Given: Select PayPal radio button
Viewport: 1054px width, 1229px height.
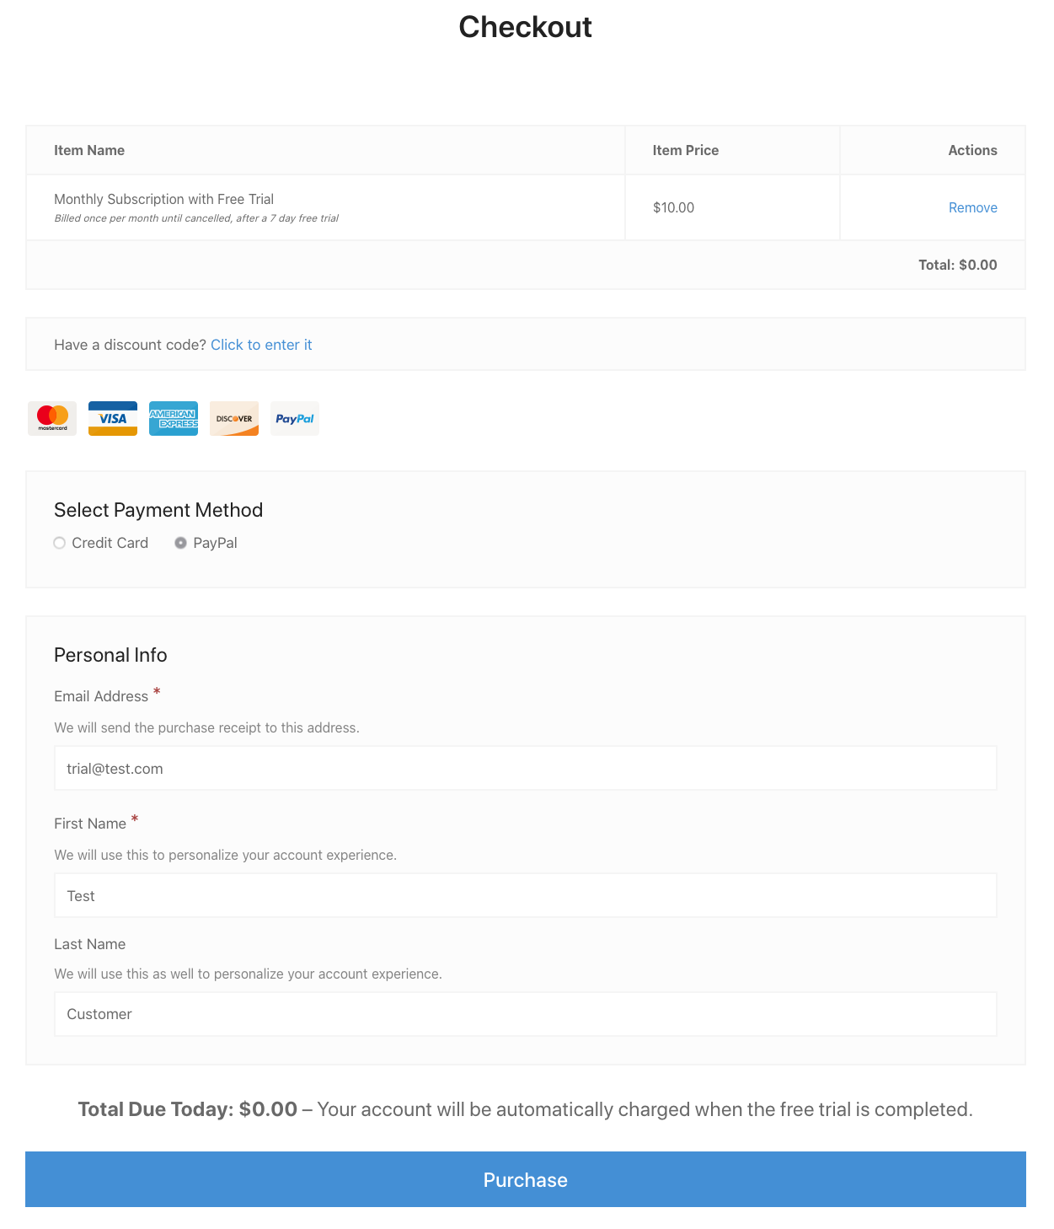Looking at the screenshot, I should coord(180,543).
